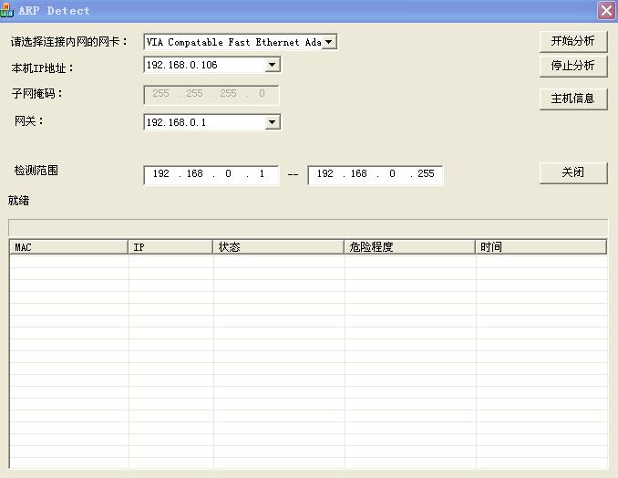Click the 危险程度 column header
This screenshot has width=618, height=478.
tap(409, 247)
